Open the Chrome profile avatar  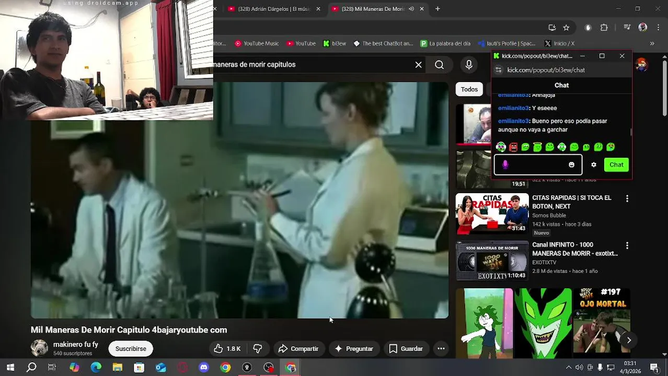pos(643,28)
